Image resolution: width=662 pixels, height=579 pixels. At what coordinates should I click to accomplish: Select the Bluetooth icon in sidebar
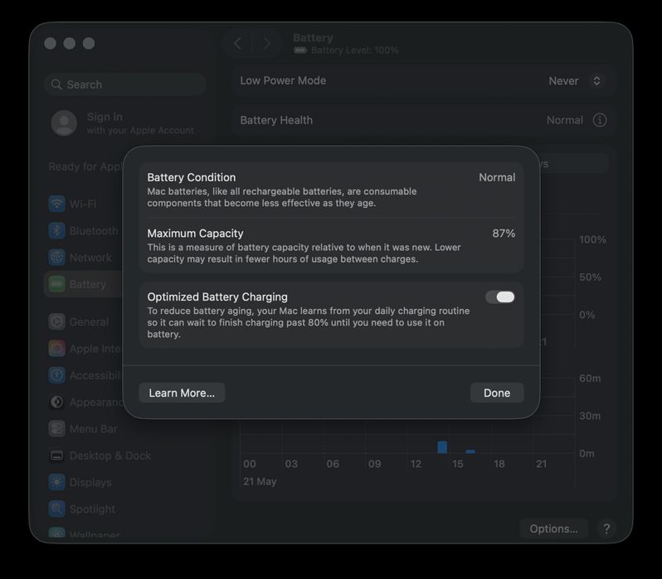(x=56, y=230)
